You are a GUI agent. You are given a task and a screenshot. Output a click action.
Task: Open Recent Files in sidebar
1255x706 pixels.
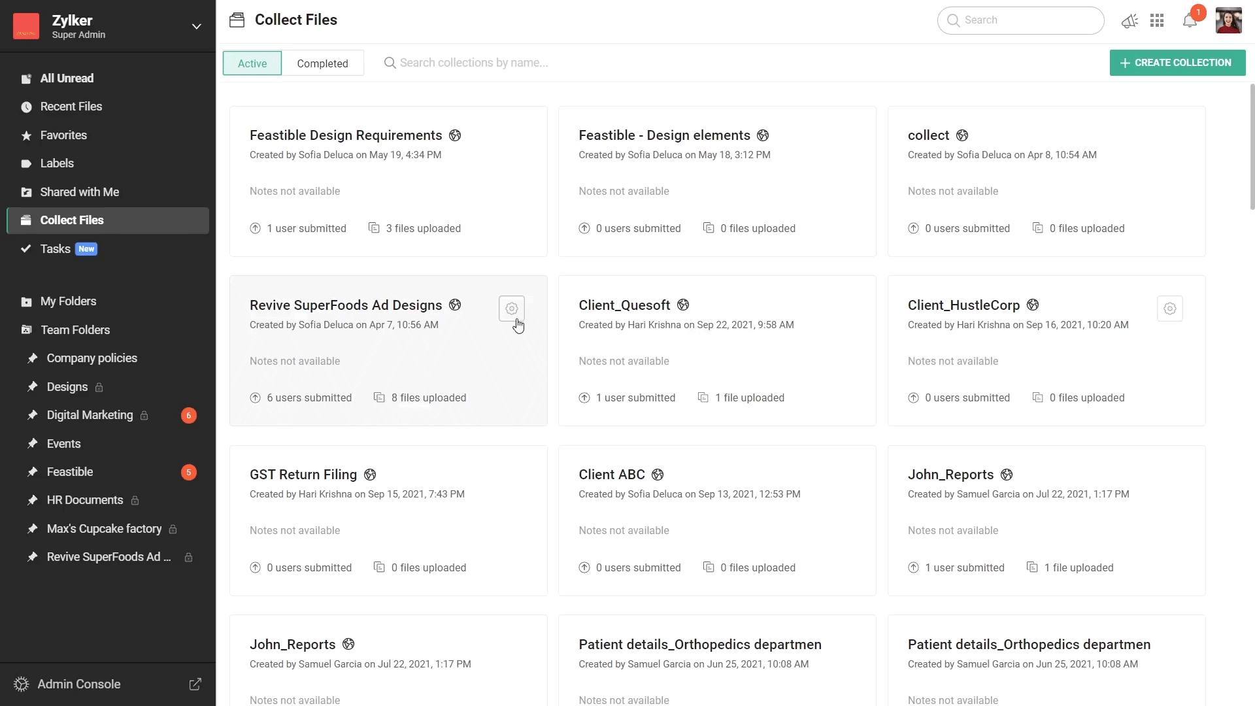click(x=108, y=107)
